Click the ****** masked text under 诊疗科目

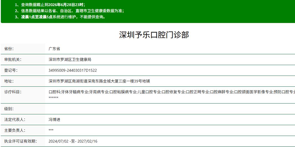coord(54,98)
